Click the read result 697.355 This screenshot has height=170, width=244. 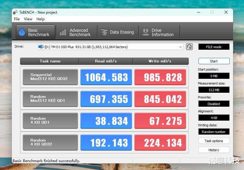coord(106,99)
